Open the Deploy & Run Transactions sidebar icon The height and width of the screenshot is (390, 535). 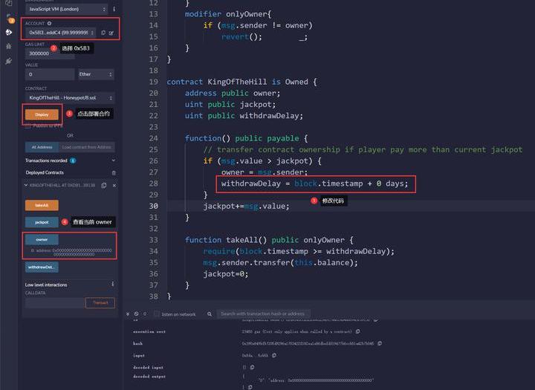coord(9,32)
